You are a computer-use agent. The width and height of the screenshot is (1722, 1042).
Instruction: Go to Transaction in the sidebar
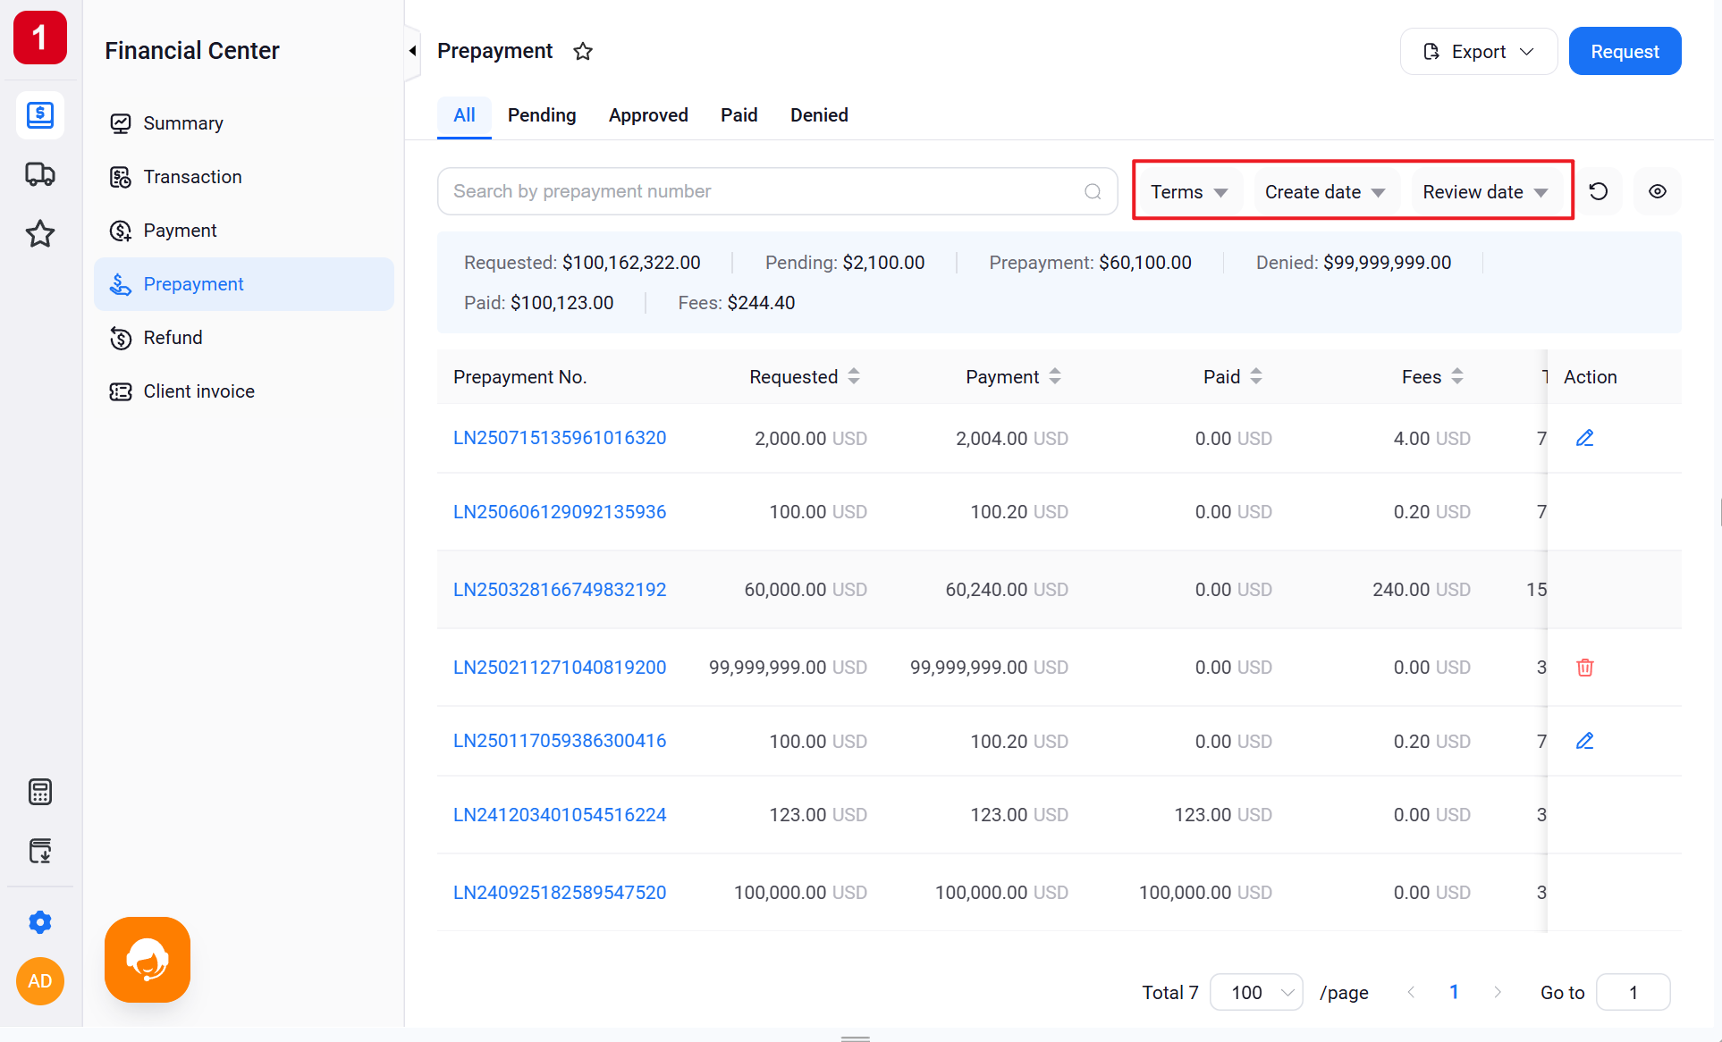pos(244,177)
